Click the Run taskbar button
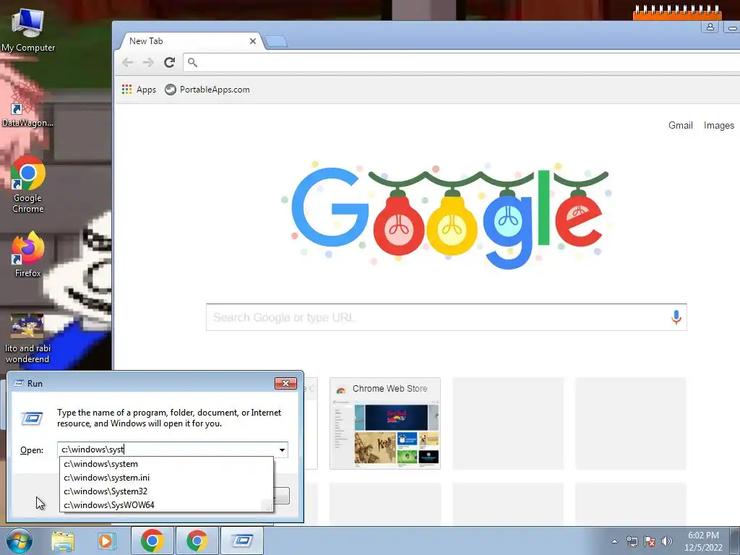The image size is (740, 555). 241,541
